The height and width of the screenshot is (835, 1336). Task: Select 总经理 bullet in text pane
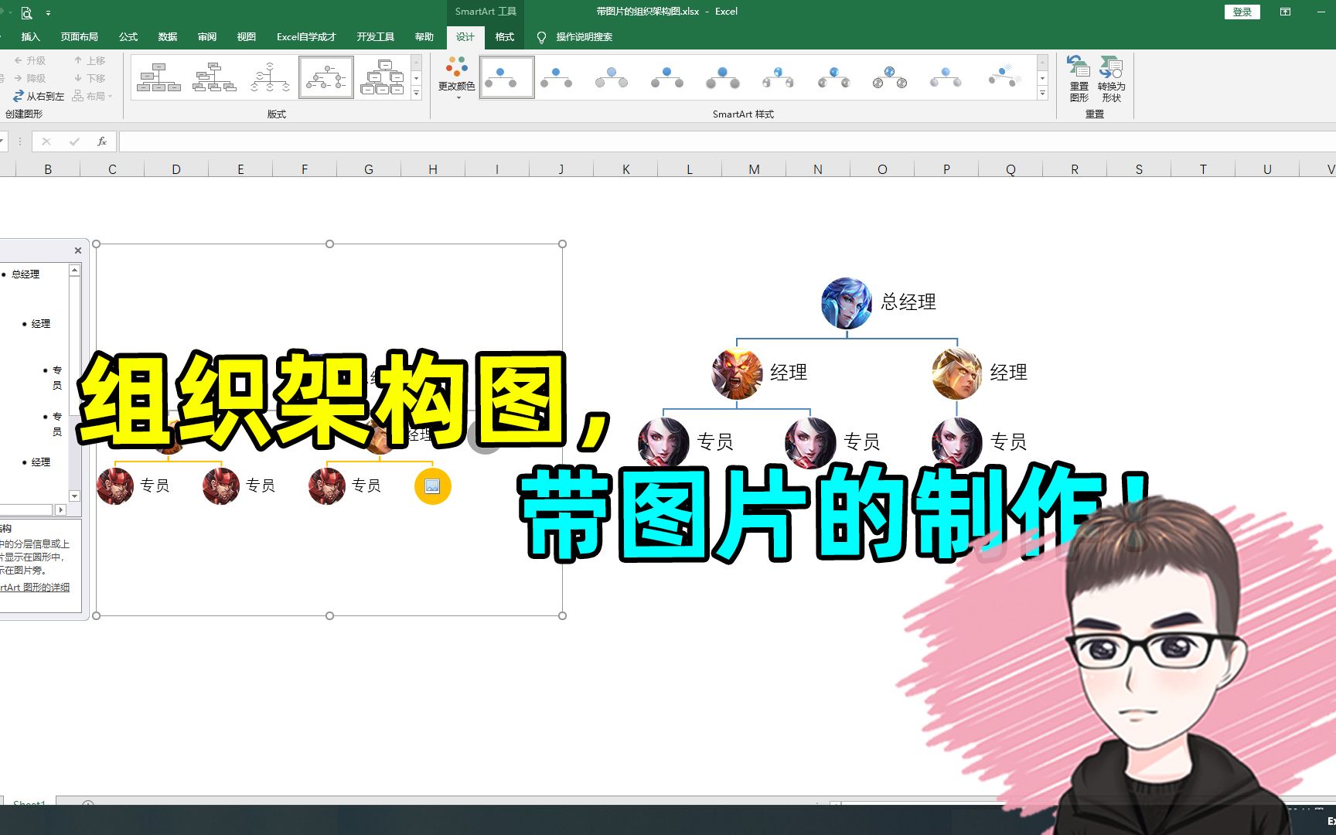[x=26, y=274]
